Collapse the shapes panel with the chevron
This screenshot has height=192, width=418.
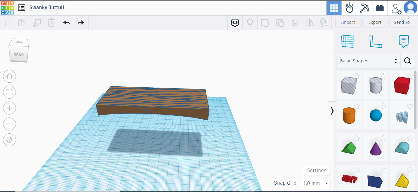[x=332, y=111]
